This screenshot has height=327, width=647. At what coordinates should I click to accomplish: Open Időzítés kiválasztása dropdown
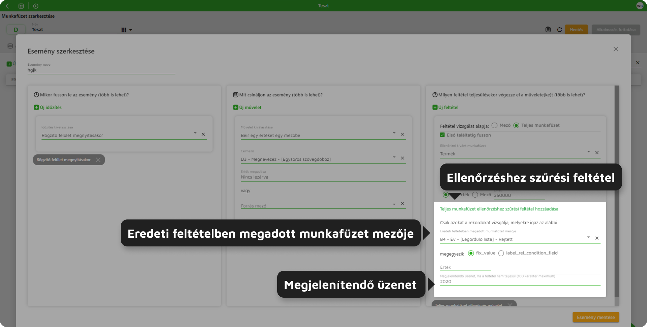(195, 133)
